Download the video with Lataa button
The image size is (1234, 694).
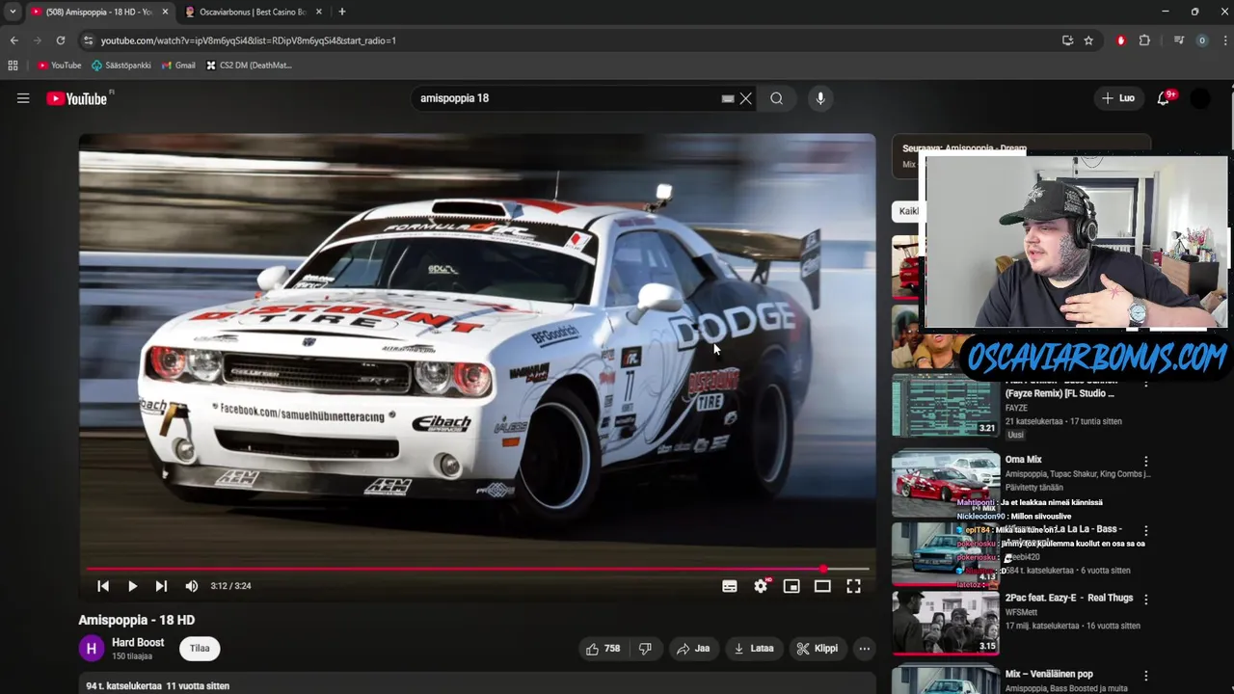tap(754, 649)
